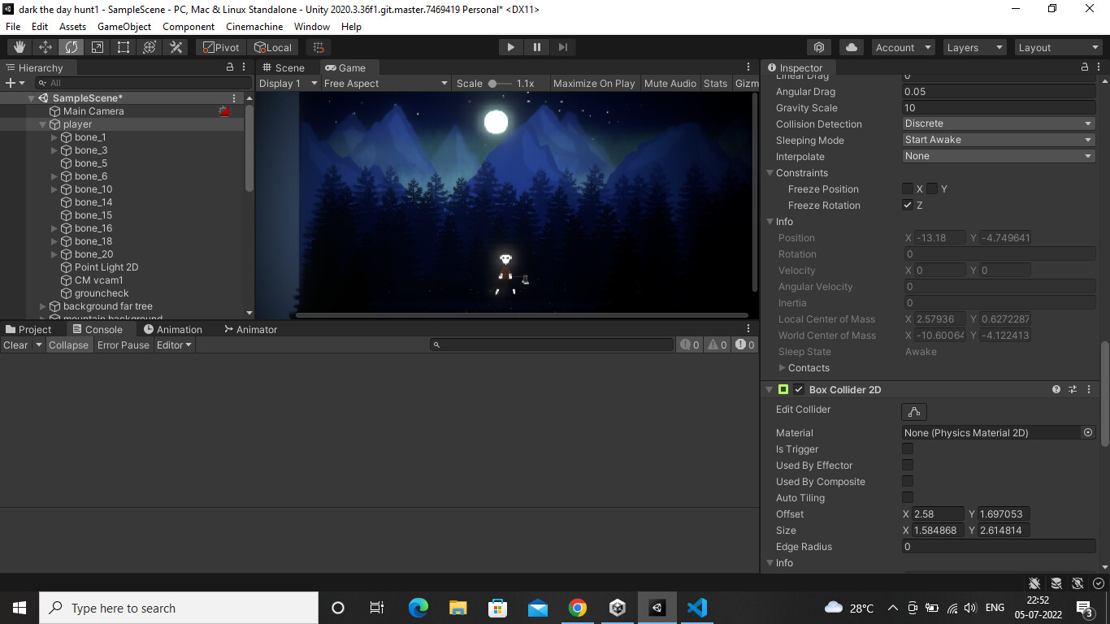
Task: Toggle Used By Effector checkbox
Action: pyautogui.click(x=908, y=465)
